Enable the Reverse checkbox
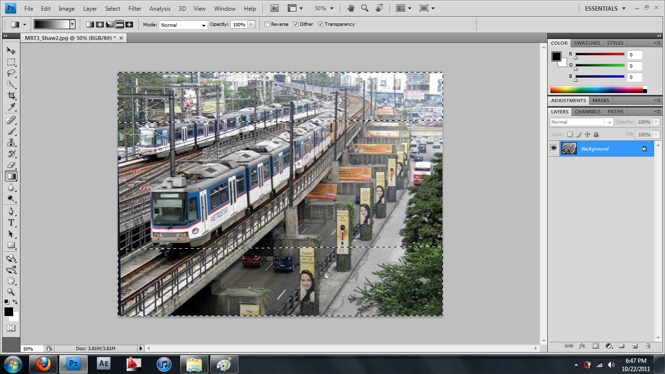The height and width of the screenshot is (374, 665). [267, 24]
